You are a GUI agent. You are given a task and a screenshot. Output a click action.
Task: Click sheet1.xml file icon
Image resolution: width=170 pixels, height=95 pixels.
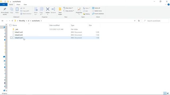coord(13,32)
